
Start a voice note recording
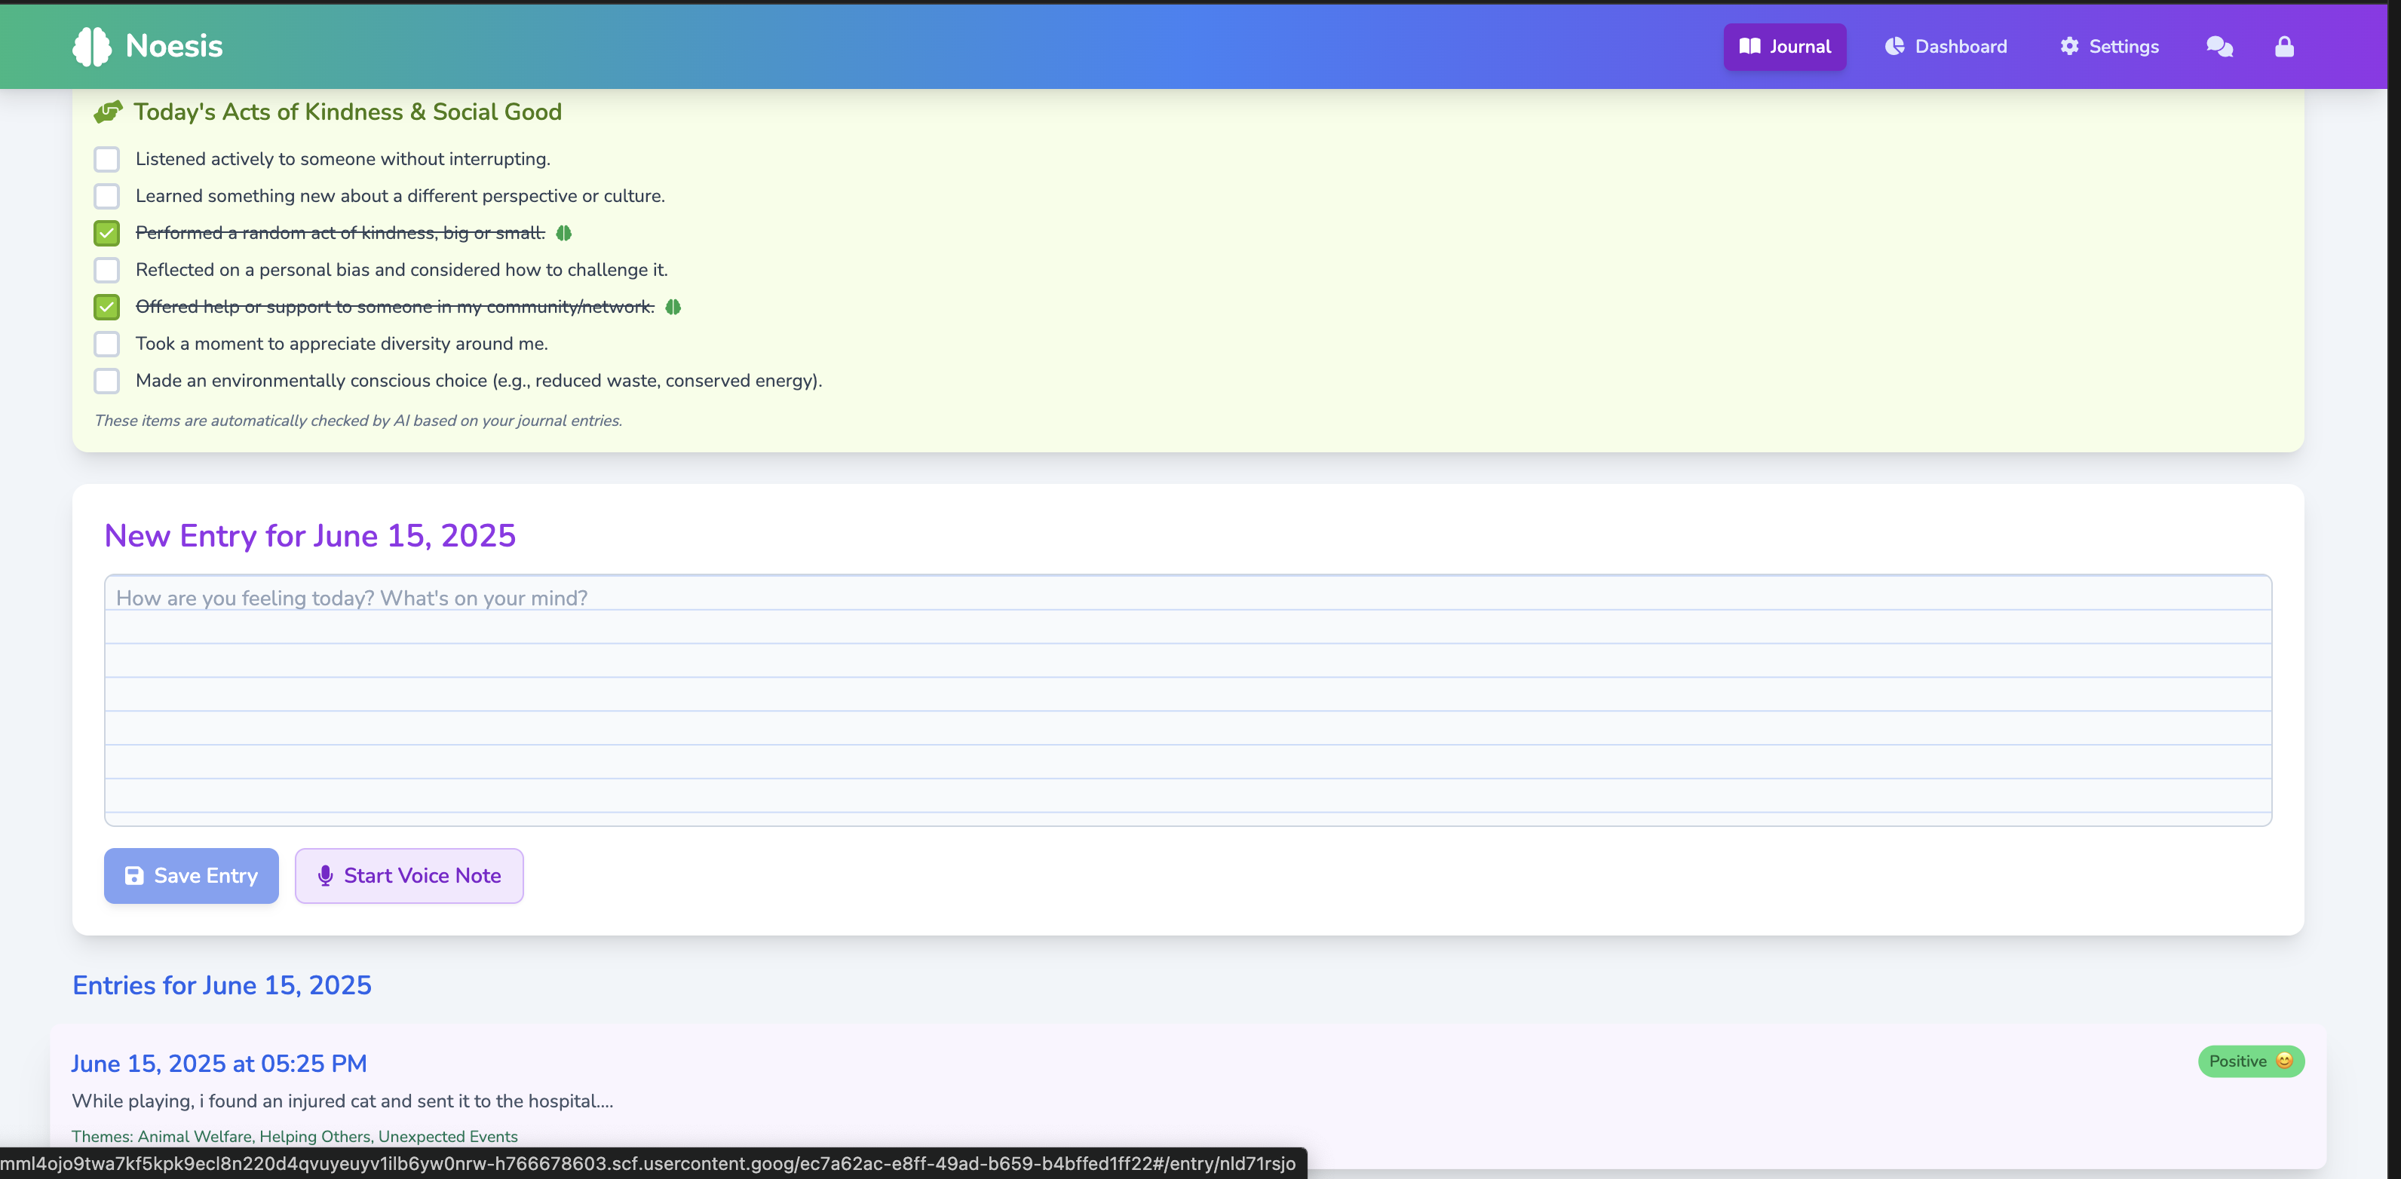click(x=409, y=875)
